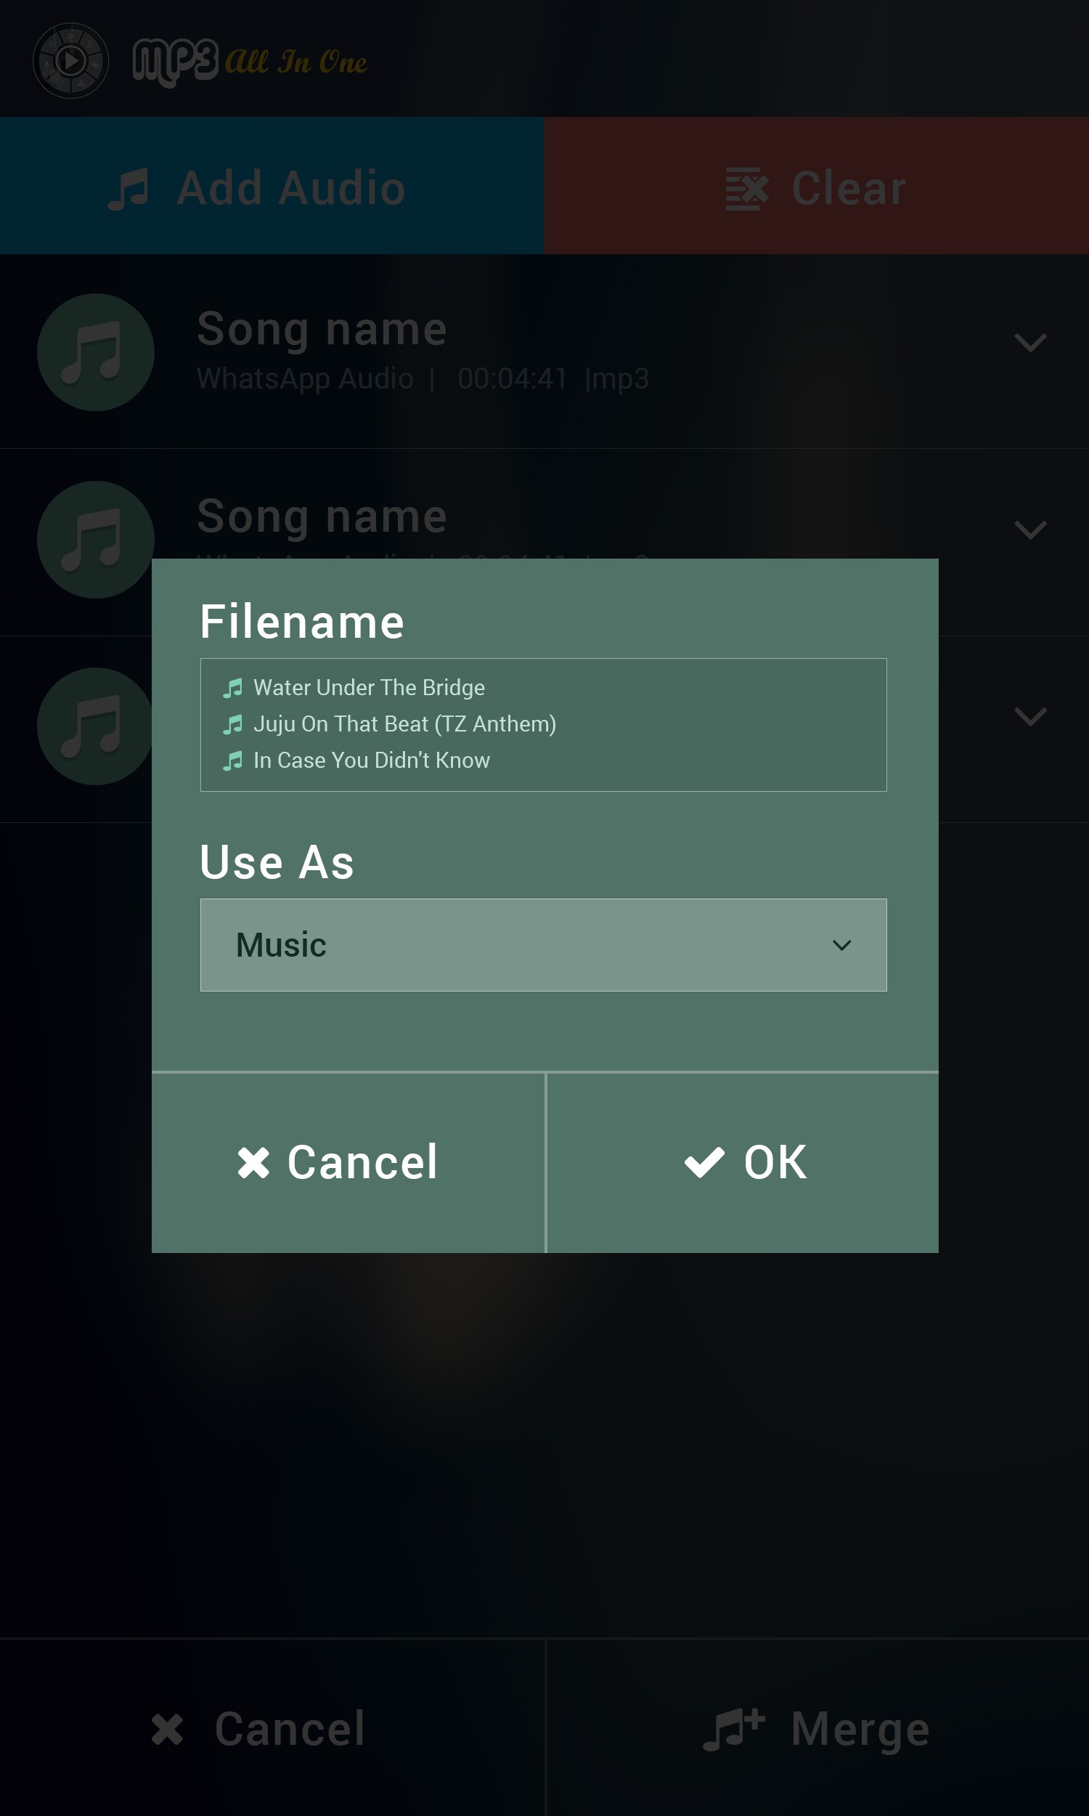Screen dimensions: 1089x1816
Task: Click the second Song name music note thumbnail
Action: [x=95, y=539]
